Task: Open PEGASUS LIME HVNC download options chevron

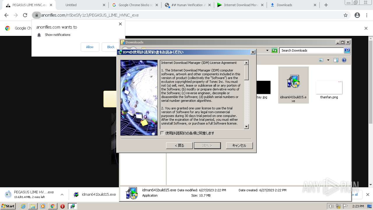Action: (62, 195)
